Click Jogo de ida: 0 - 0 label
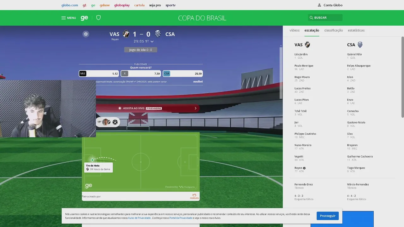Image resolution: width=404 pixels, height=227 pixels. tap(141, 50)
